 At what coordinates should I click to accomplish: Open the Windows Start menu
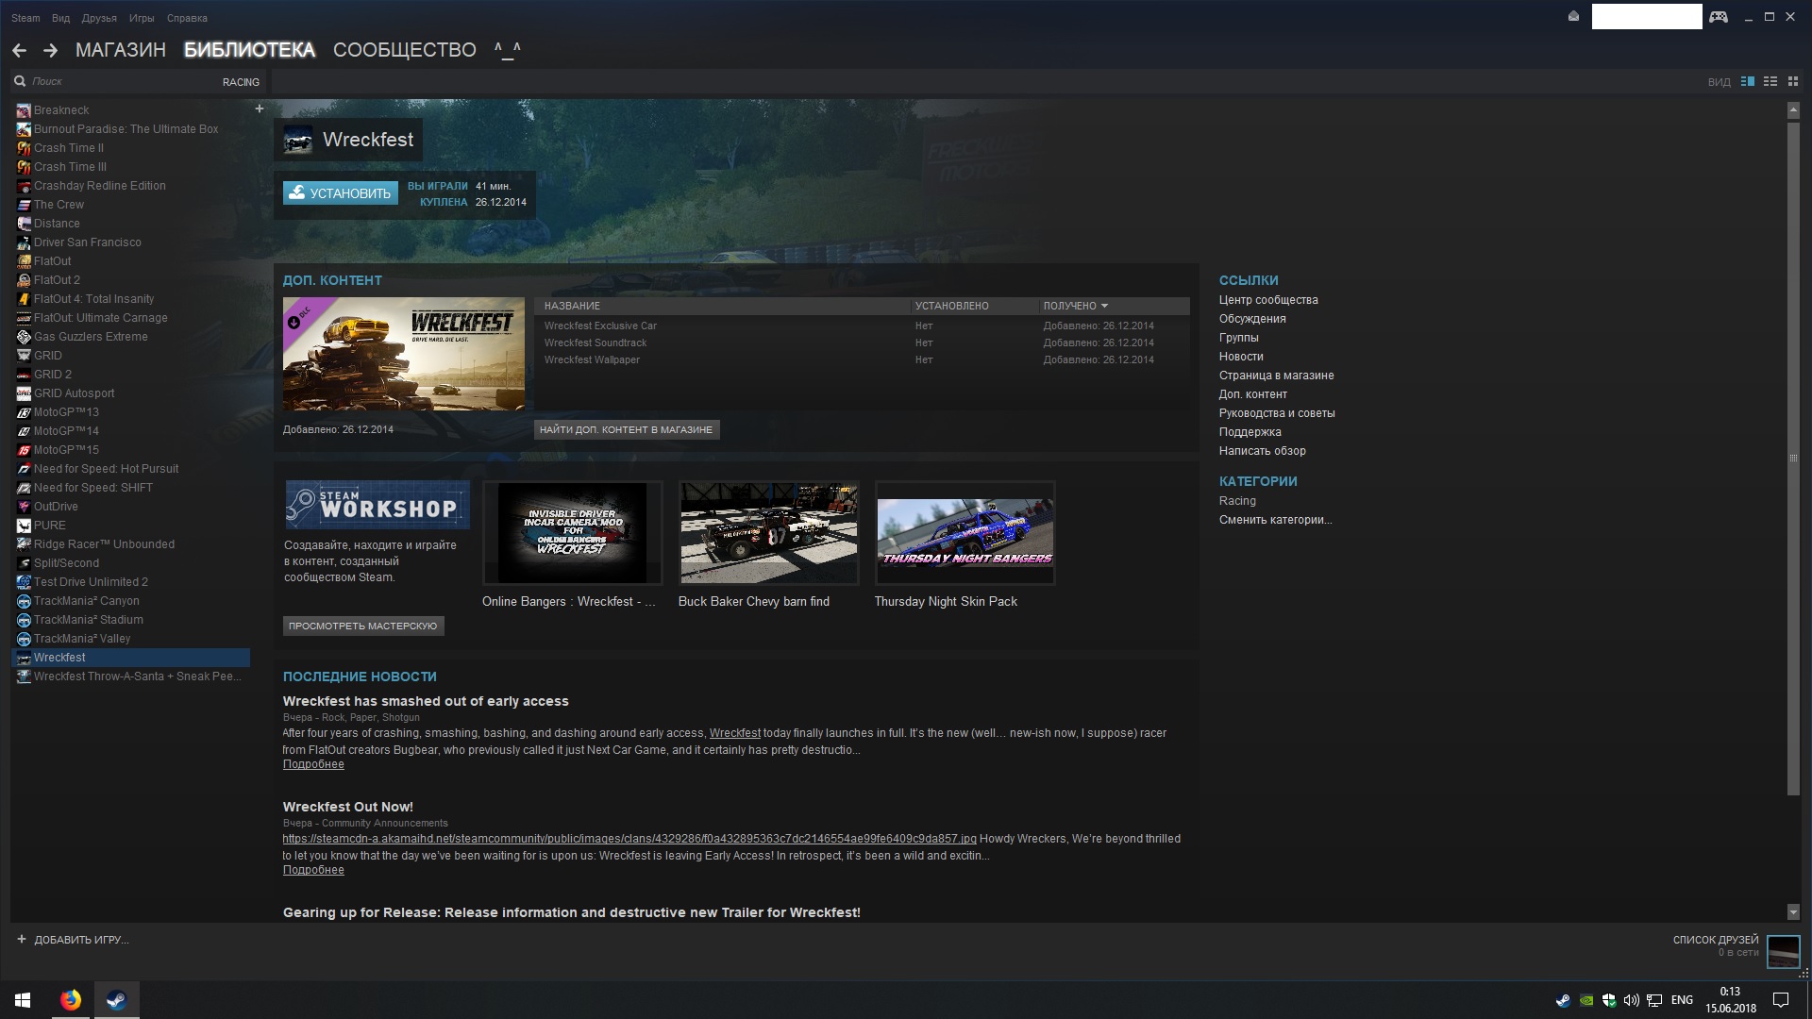[23, 1000]
